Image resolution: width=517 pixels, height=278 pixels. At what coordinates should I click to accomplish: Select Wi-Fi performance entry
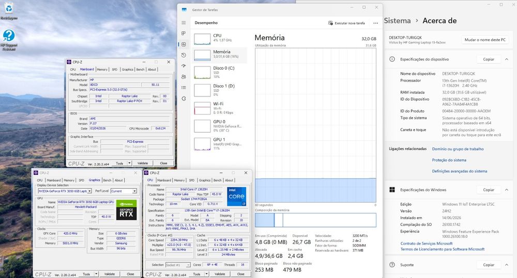tap(220, 108)
